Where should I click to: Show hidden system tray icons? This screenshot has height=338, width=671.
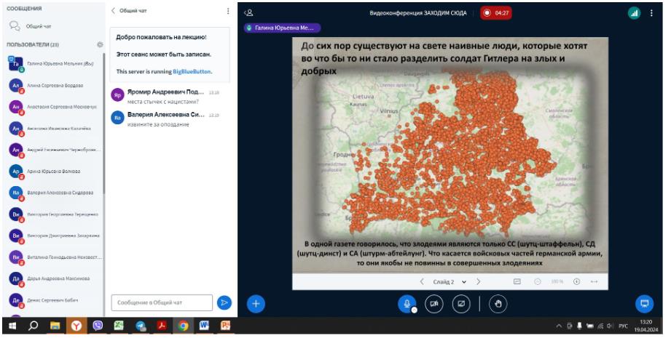pos(559,326)
